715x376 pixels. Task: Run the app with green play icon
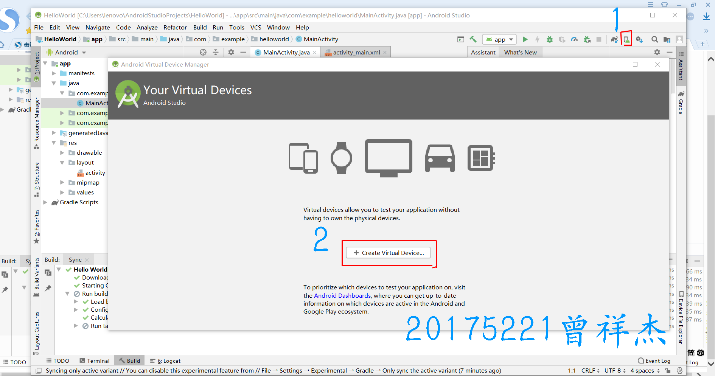525,39
